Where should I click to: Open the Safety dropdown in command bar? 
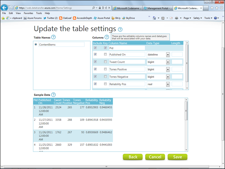tap(198, 18)
